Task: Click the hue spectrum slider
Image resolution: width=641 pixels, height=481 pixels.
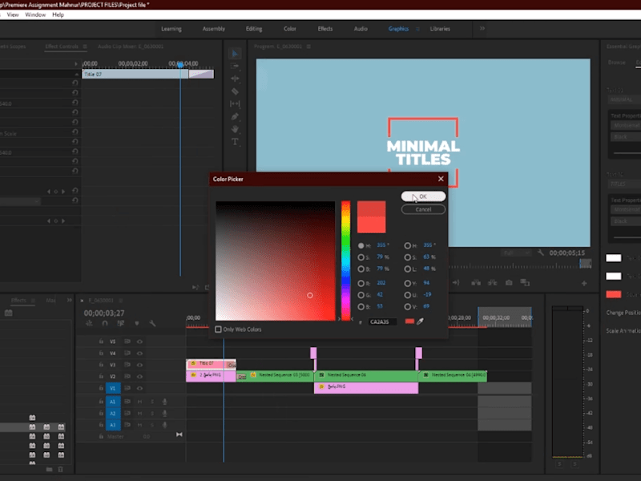Action: click(x=346, y=261)
